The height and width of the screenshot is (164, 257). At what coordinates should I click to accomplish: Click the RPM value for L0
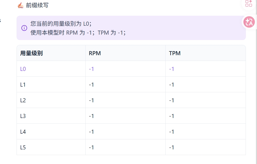tap(91, 69)
